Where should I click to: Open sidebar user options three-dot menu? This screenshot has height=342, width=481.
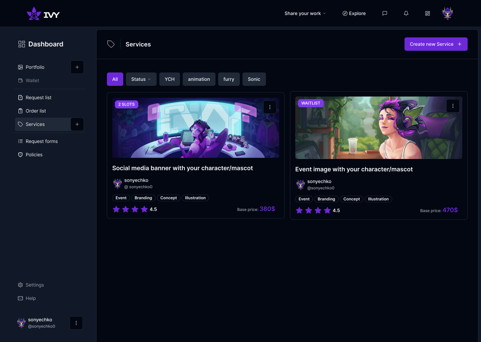pos(76,323)
